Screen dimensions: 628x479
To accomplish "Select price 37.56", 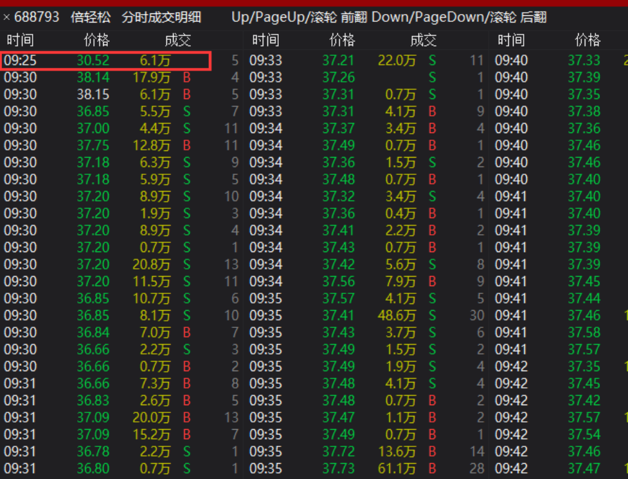I will click(339, 281).
